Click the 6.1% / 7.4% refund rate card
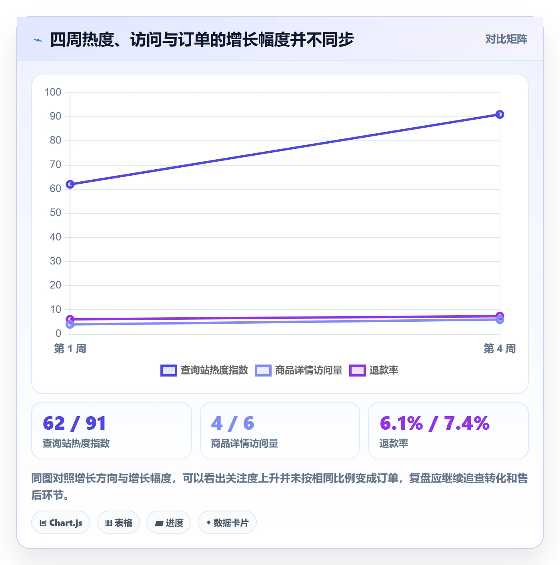Screen dimensions: 560x565 [448, 431]
